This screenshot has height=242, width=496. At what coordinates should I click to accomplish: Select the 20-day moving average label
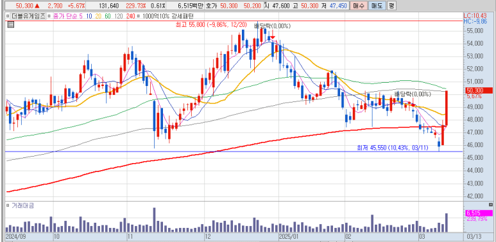coord(98,16)
